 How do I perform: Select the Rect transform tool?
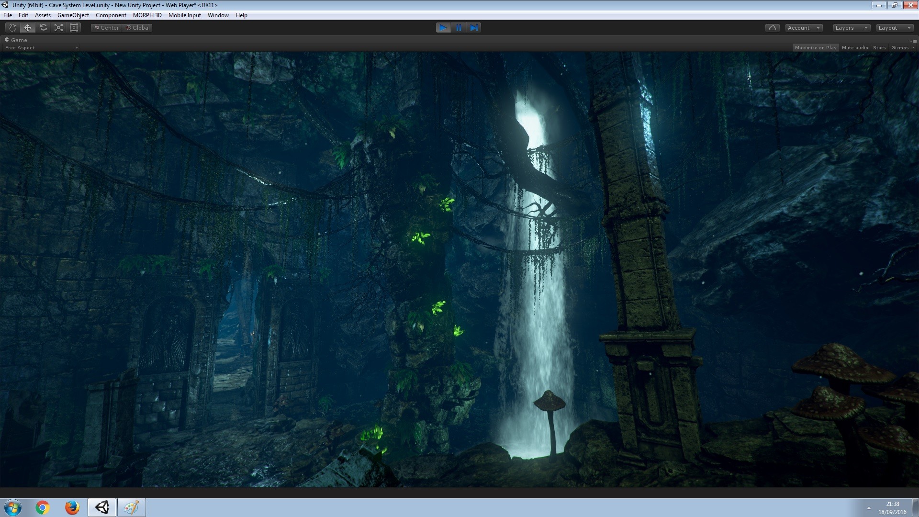74,28
